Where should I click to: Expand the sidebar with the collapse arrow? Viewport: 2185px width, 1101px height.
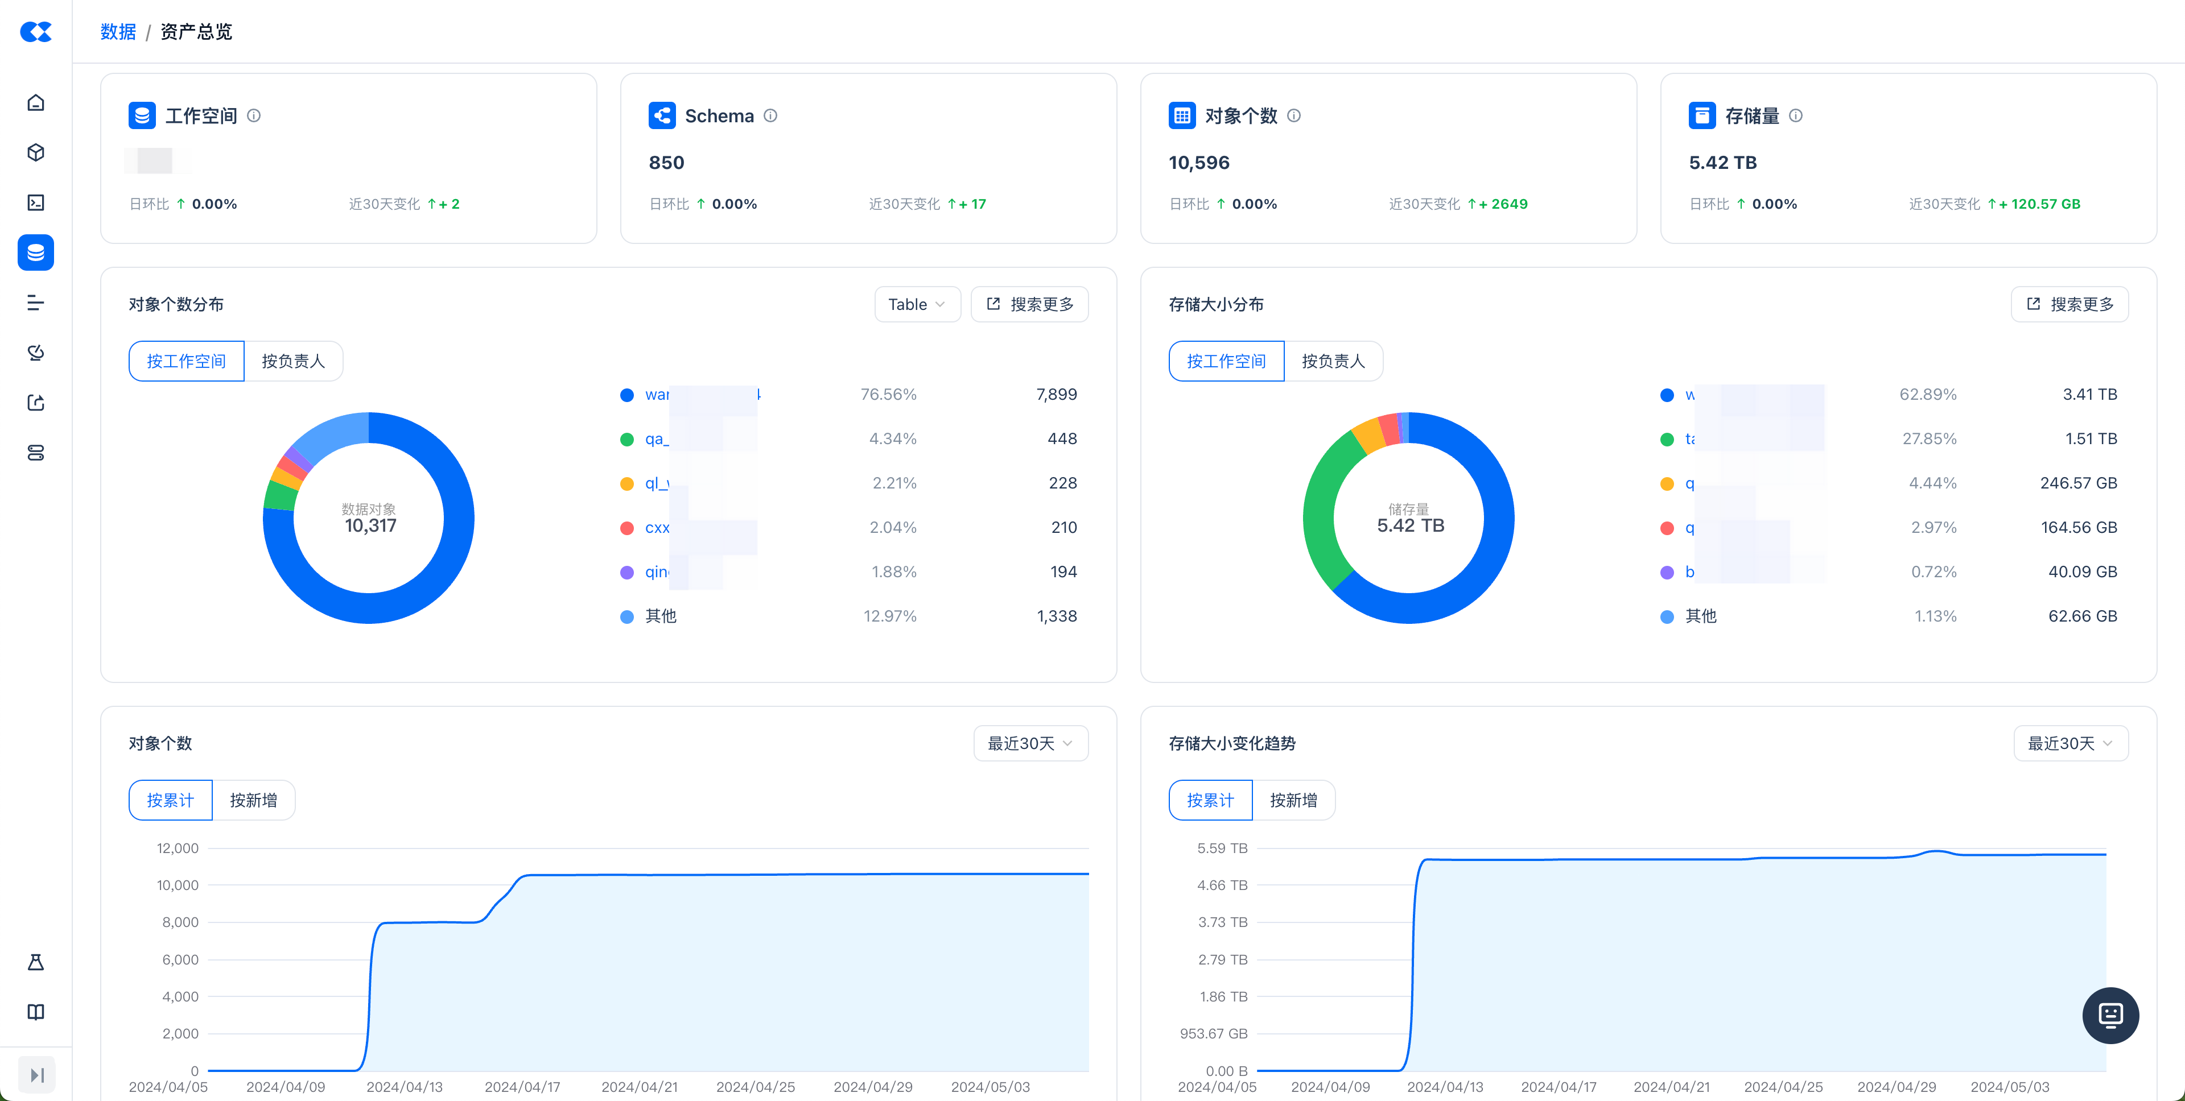36,1075
